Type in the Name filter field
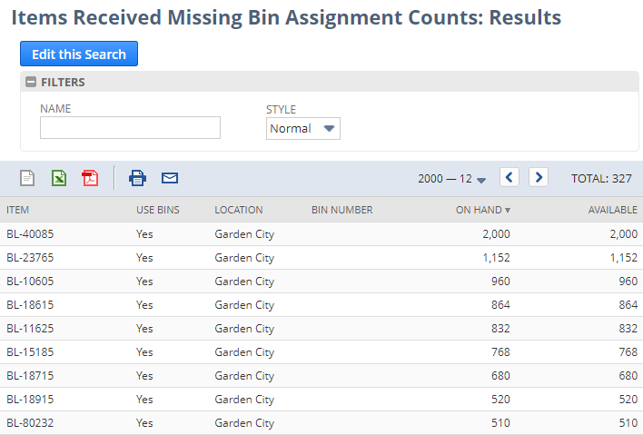Image resolution: width=643 pixels, height=435 pixels. [130, 128]
